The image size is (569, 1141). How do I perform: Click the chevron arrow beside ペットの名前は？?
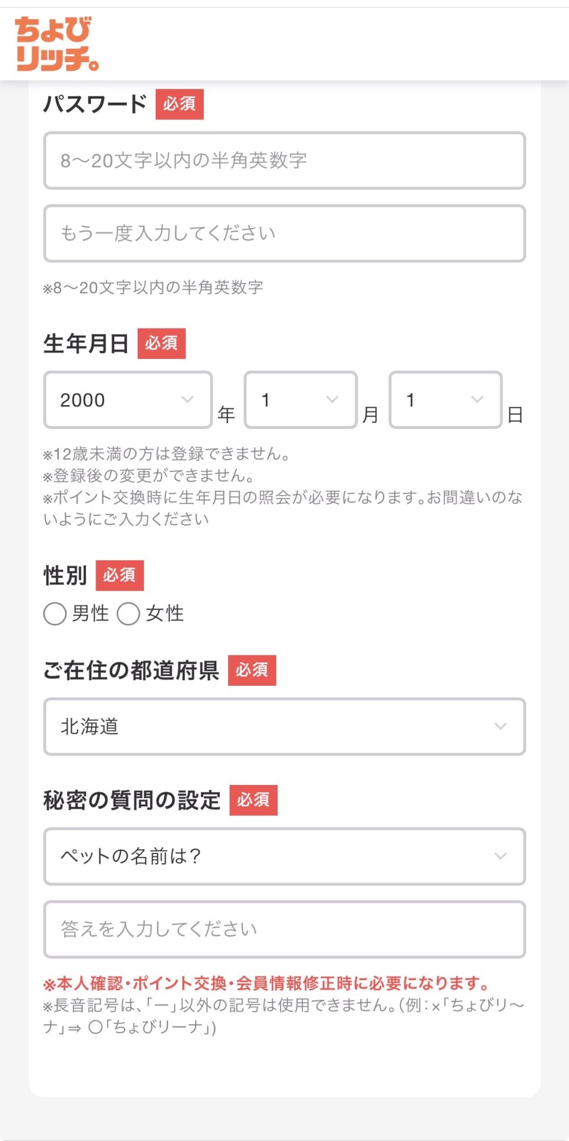[x=501, y=856]
